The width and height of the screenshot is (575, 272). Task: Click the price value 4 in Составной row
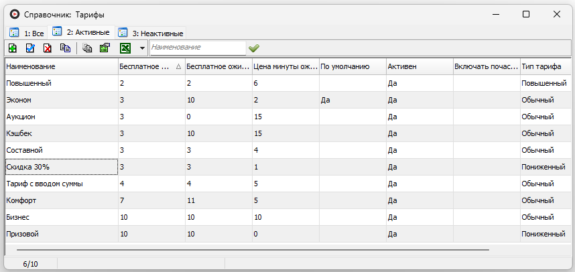point(285,150)
